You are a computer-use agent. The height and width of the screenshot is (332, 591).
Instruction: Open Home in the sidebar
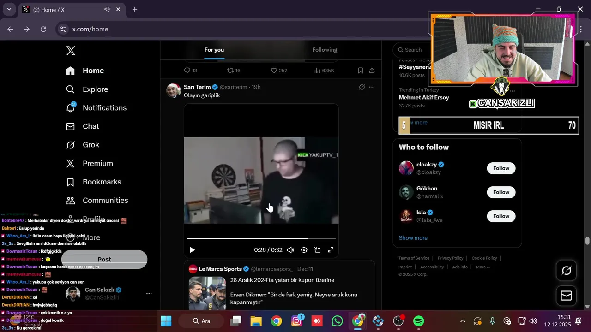[85, 71]
